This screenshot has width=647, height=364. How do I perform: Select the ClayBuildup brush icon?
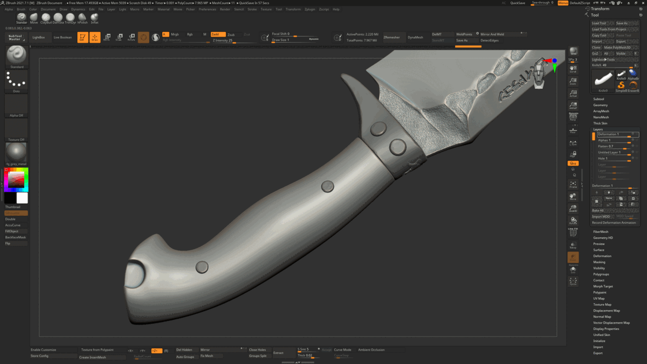pyautogui.click(x=46, y=17)
